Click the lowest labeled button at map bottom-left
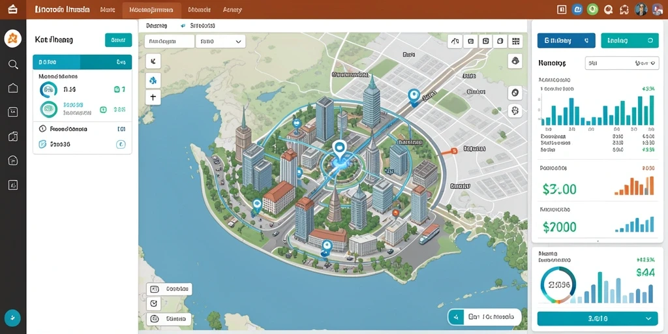The image size is (668, 334). 169,318
